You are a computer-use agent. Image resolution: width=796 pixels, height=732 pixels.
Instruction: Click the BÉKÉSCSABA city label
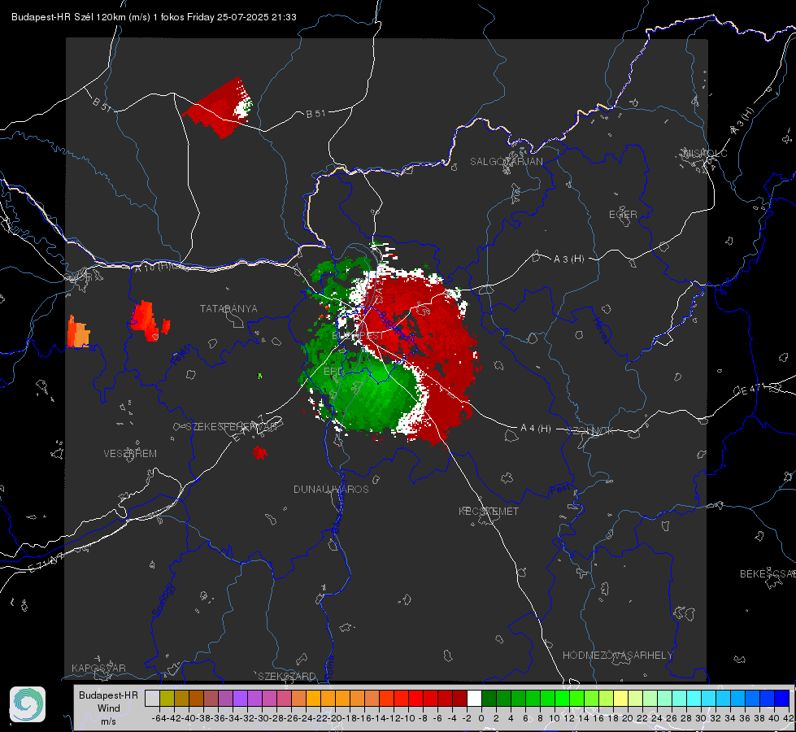coord(768,573)
